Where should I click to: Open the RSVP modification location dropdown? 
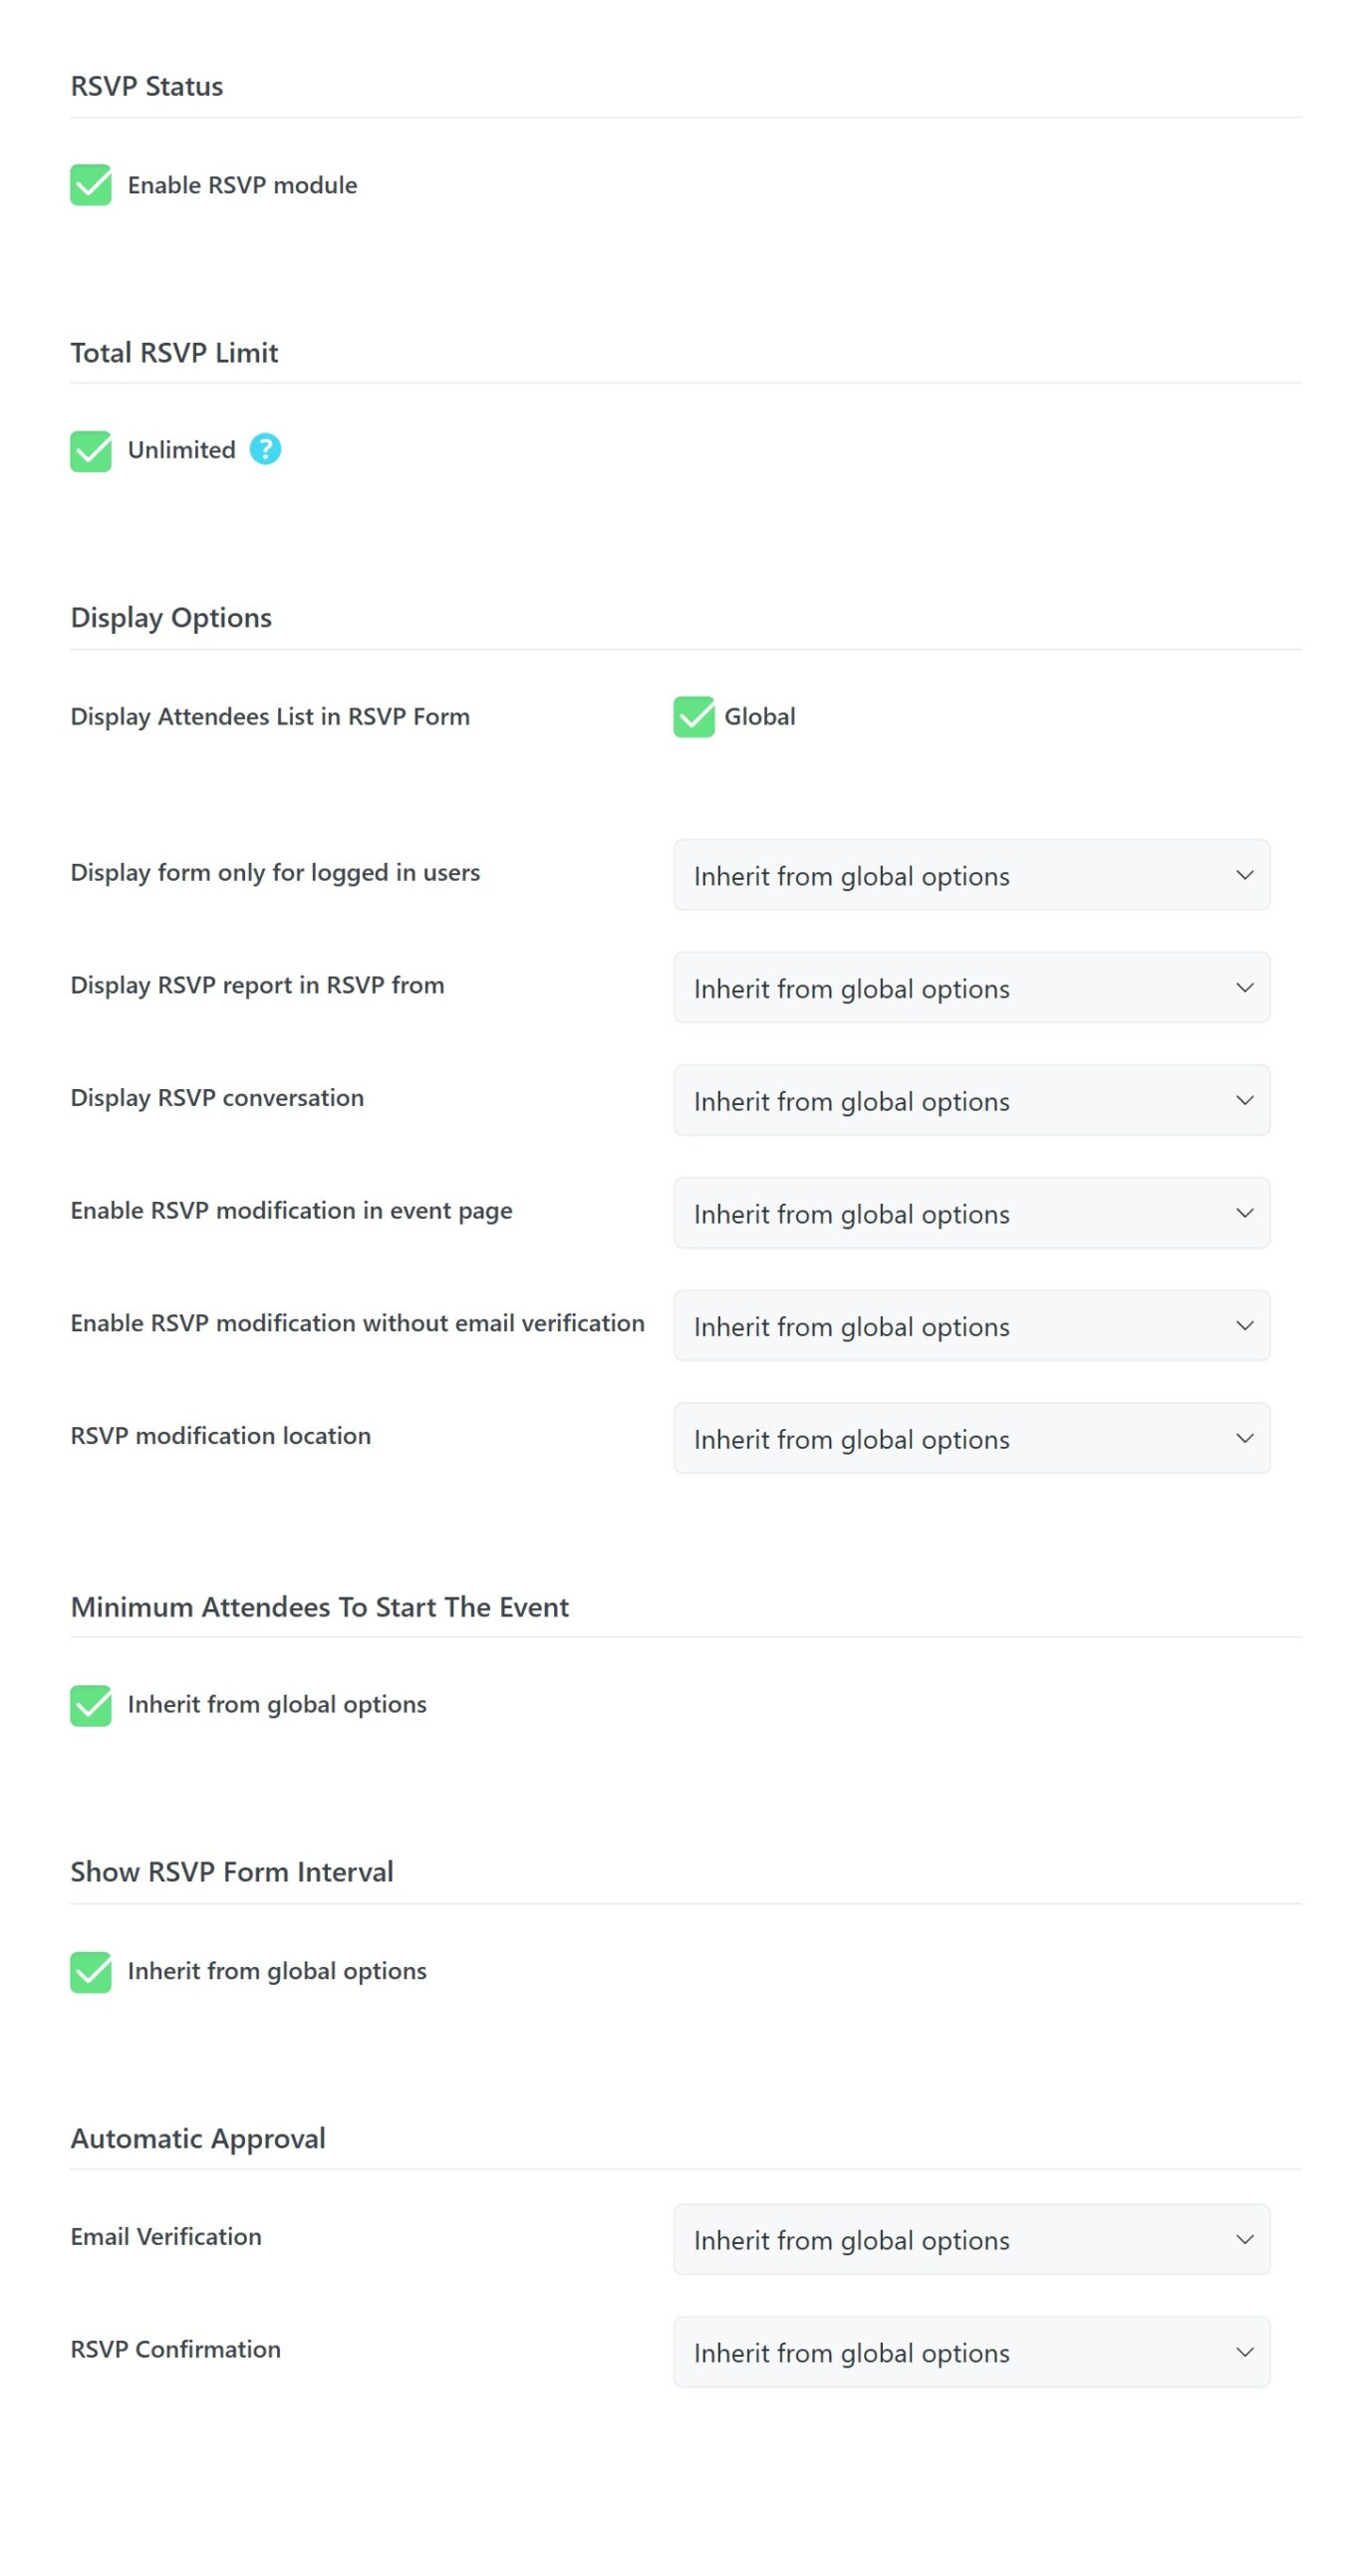(970, 1438)
